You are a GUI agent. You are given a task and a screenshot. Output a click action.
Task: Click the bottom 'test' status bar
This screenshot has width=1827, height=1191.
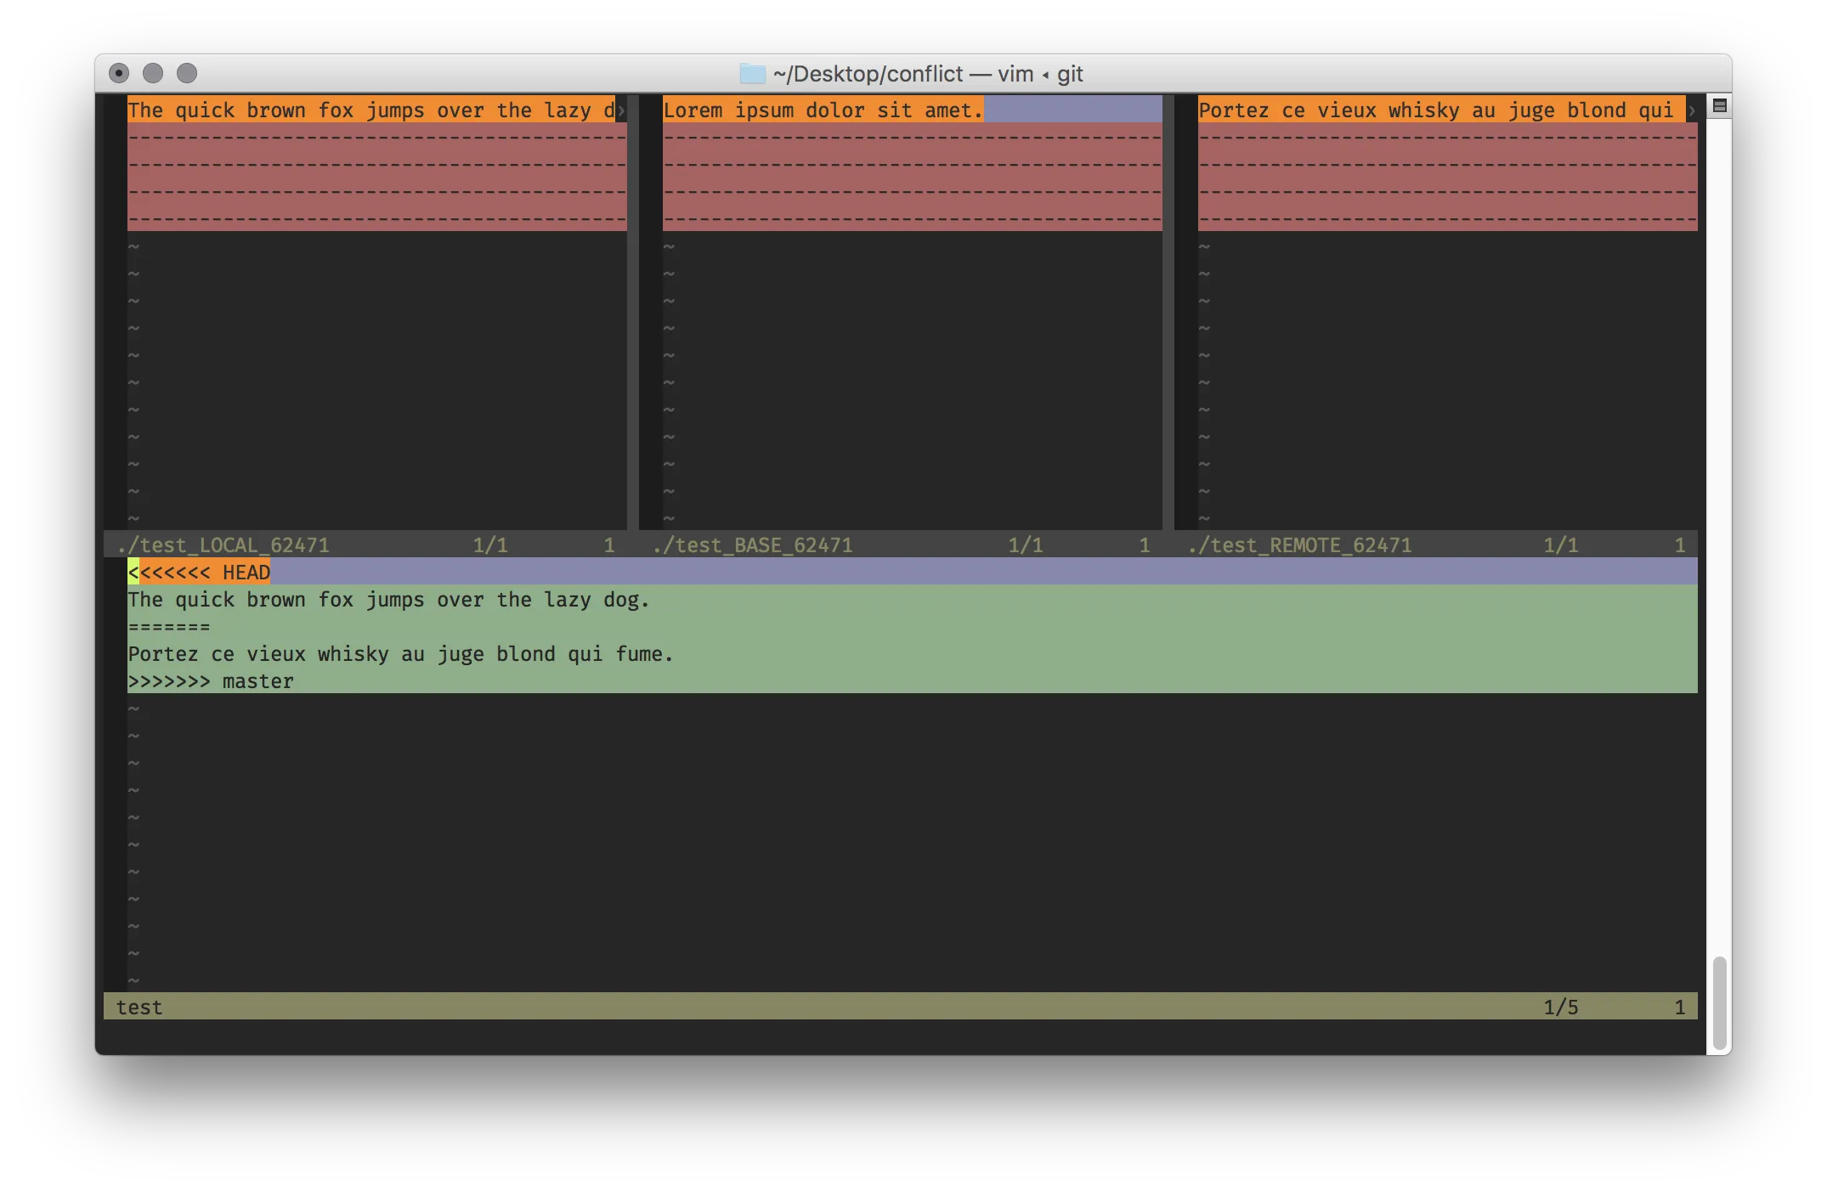coord(140,1008)
